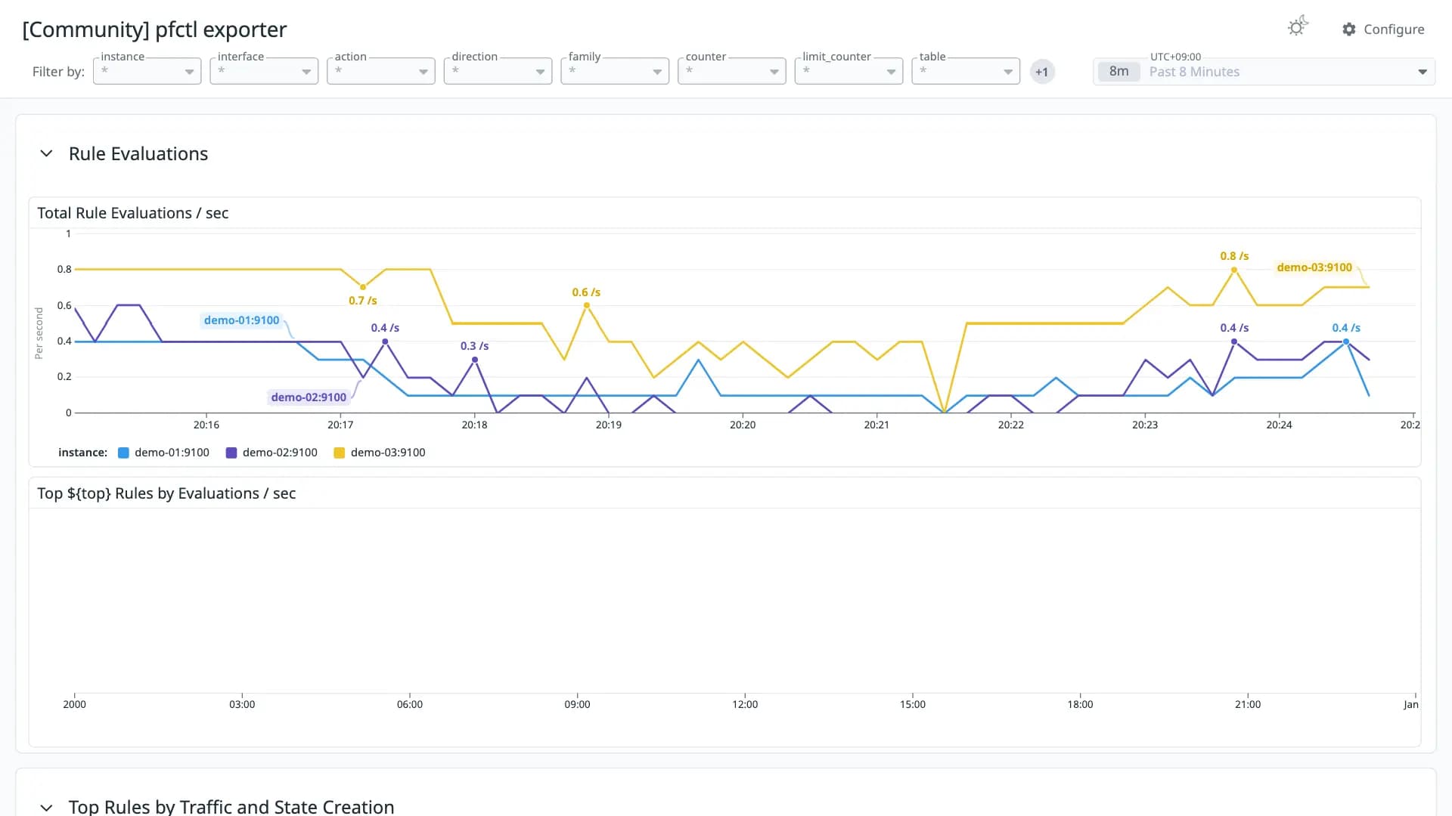This screenshot has height=816, width=1452.
Task: Click the demo-01:9100 series label on chart
Action: pos(241,320)
